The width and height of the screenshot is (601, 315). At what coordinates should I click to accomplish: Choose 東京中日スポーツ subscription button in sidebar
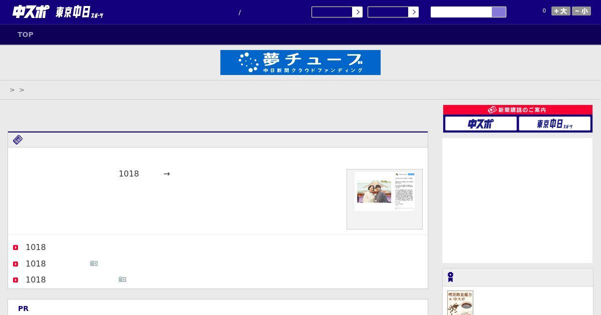555,123
